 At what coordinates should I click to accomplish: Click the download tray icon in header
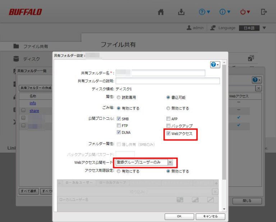181,12
